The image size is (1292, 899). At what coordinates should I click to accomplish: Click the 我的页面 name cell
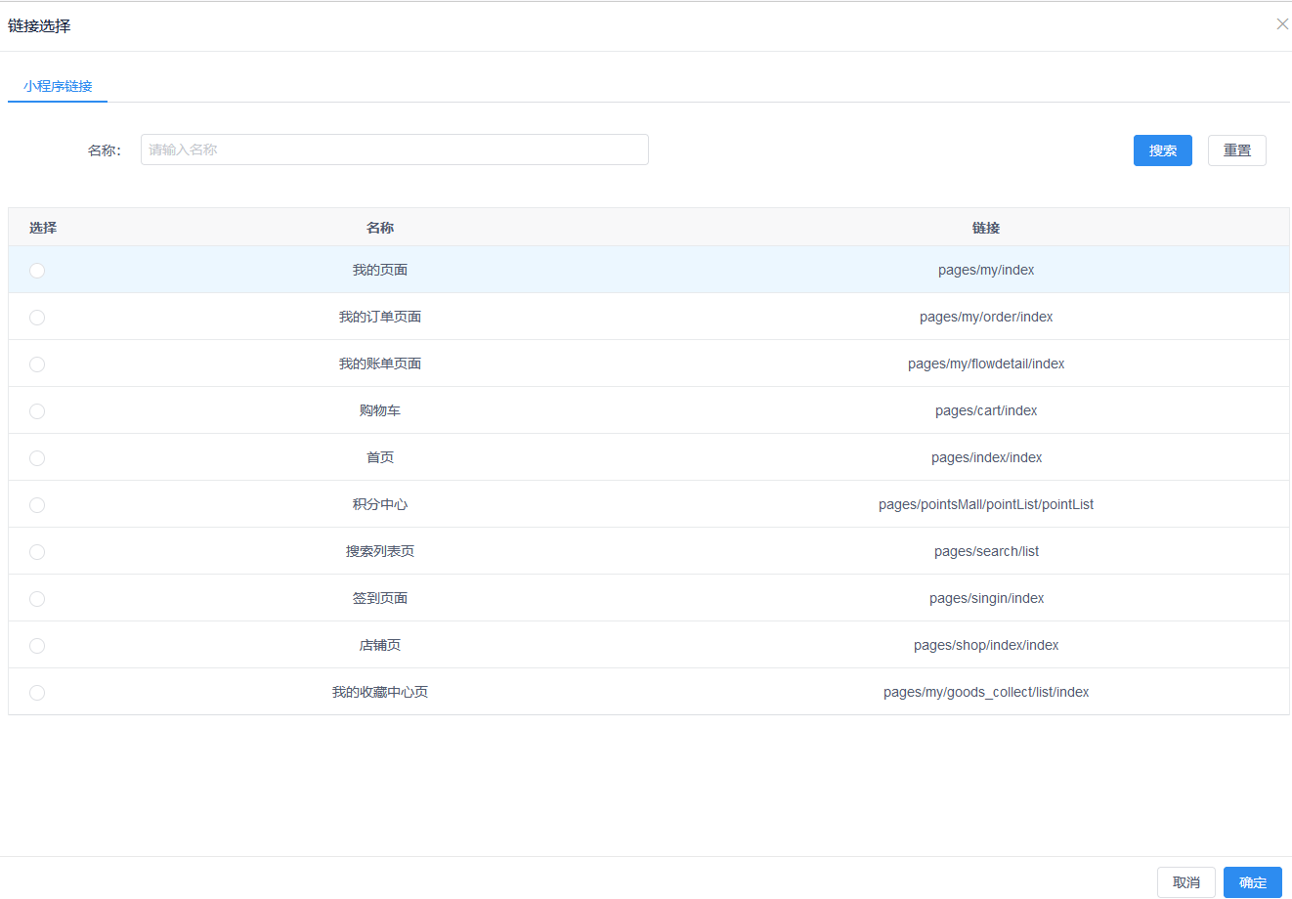(x=380, y=270)
